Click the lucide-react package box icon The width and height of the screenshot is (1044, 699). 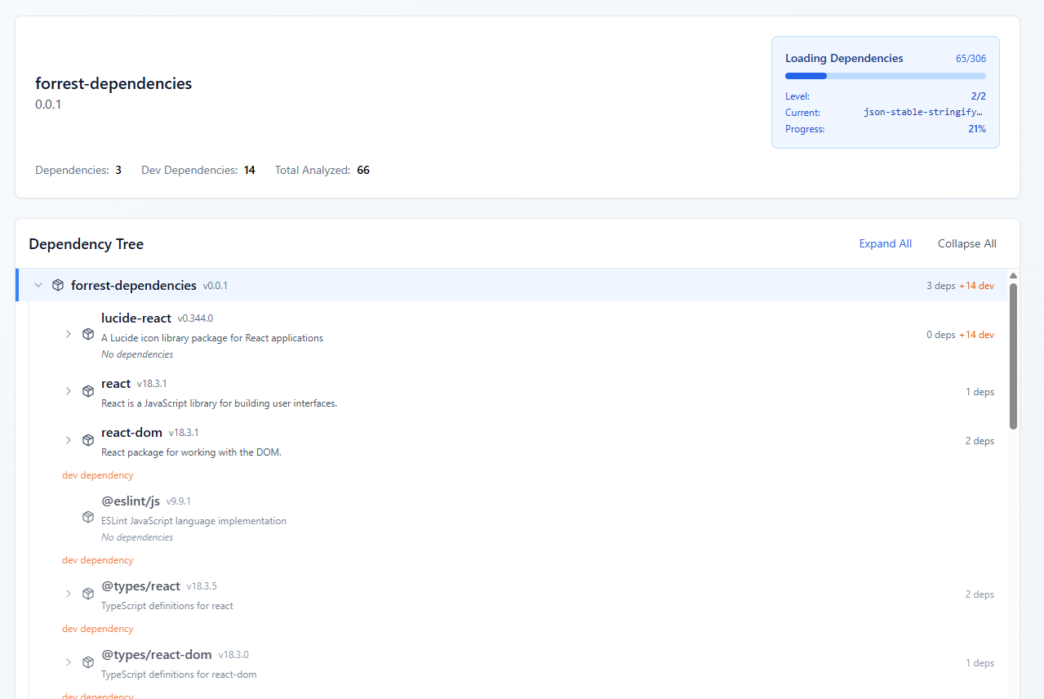point(88,334)
